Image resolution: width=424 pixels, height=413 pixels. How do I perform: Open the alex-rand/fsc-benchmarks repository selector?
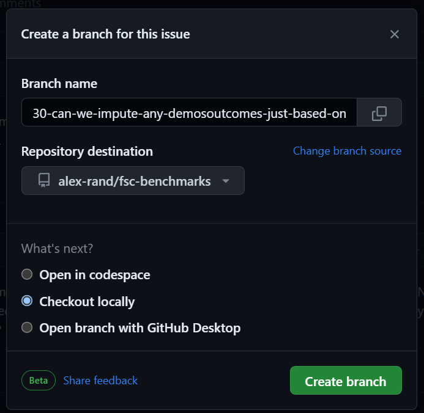click(x=133, y=181)
